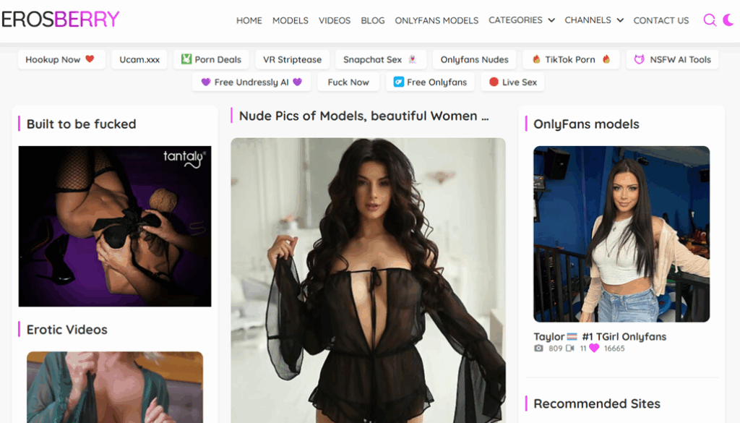The width and height of the screenshot is (740, 423).
Task: Click the pink heart icon under Taylor's profile
Action: pyautogui.click(x=594, y=349)
